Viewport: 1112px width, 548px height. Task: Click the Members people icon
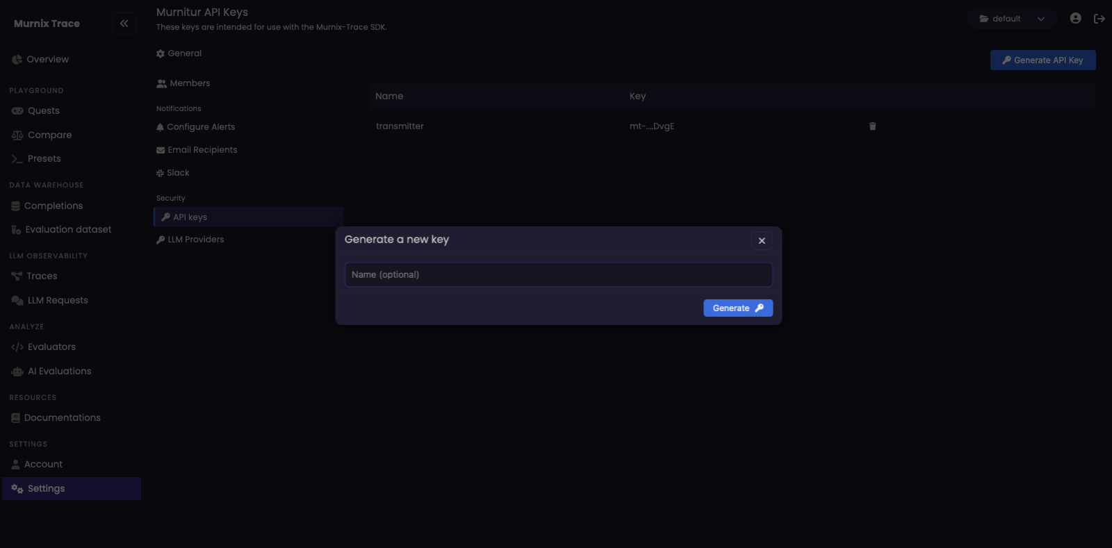161,83
